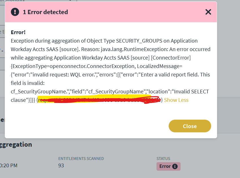Click the info icon in the Error status badge
Viewport: 240px width, 178px height.
coord(175,166)
